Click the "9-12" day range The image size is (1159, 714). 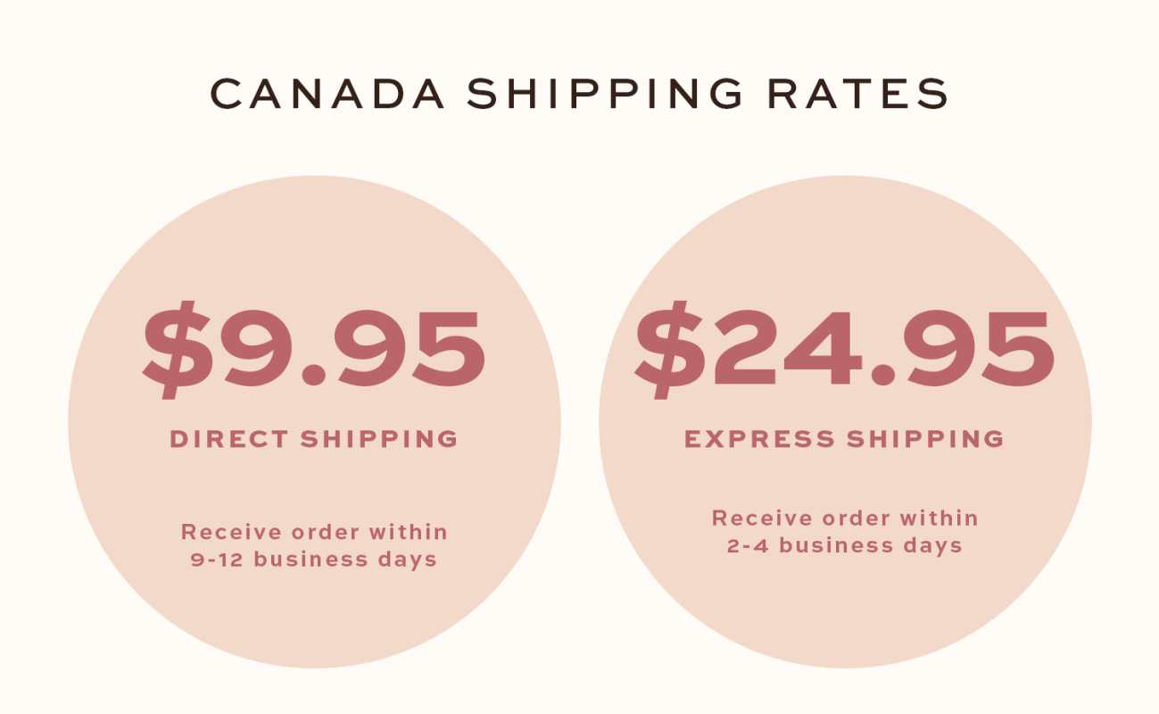(215, 560)
